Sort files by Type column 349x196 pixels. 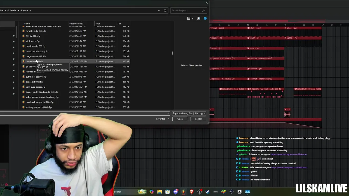point(98,23)
